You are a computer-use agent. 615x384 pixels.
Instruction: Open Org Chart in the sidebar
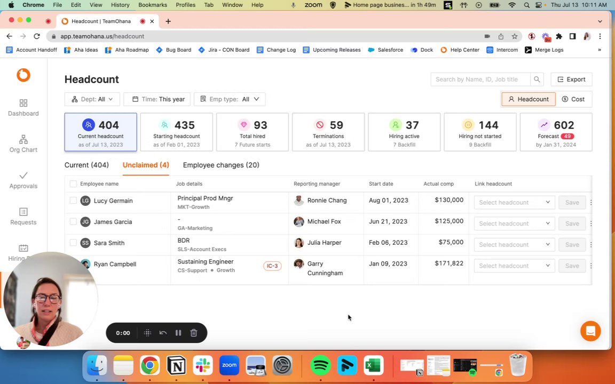click(23, 144)
